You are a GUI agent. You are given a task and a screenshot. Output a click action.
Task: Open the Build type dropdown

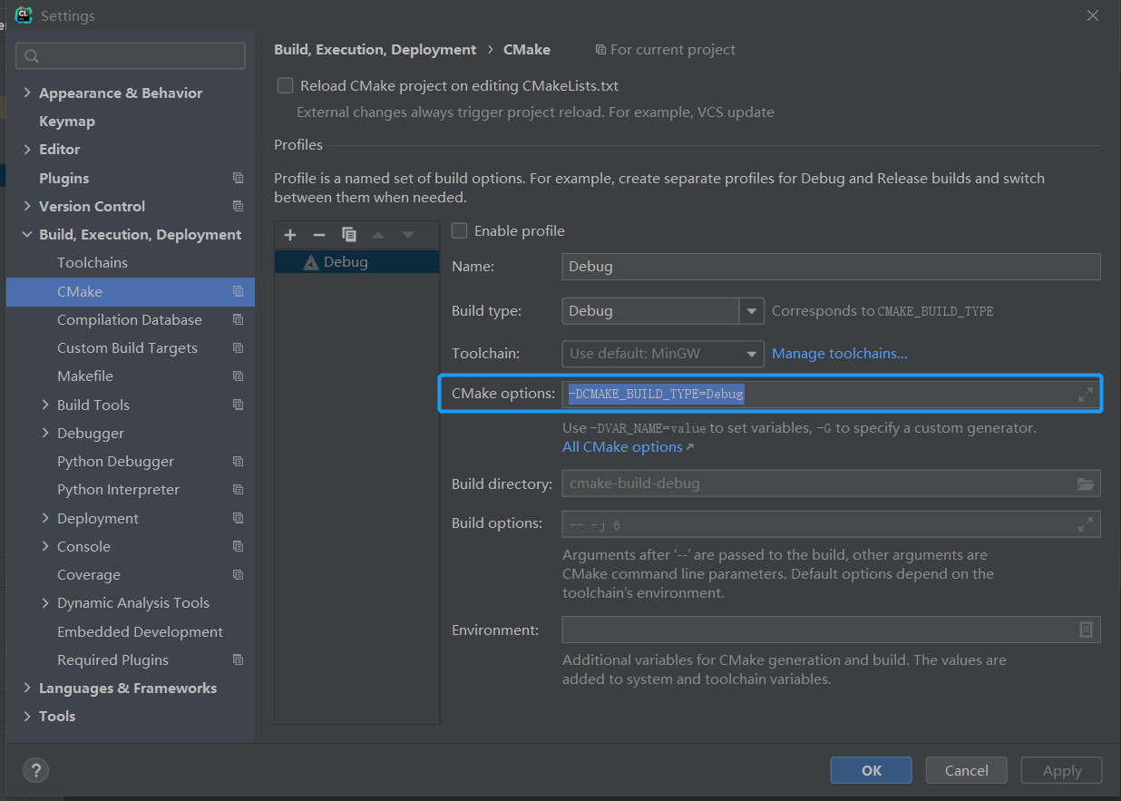click(751, 310)
